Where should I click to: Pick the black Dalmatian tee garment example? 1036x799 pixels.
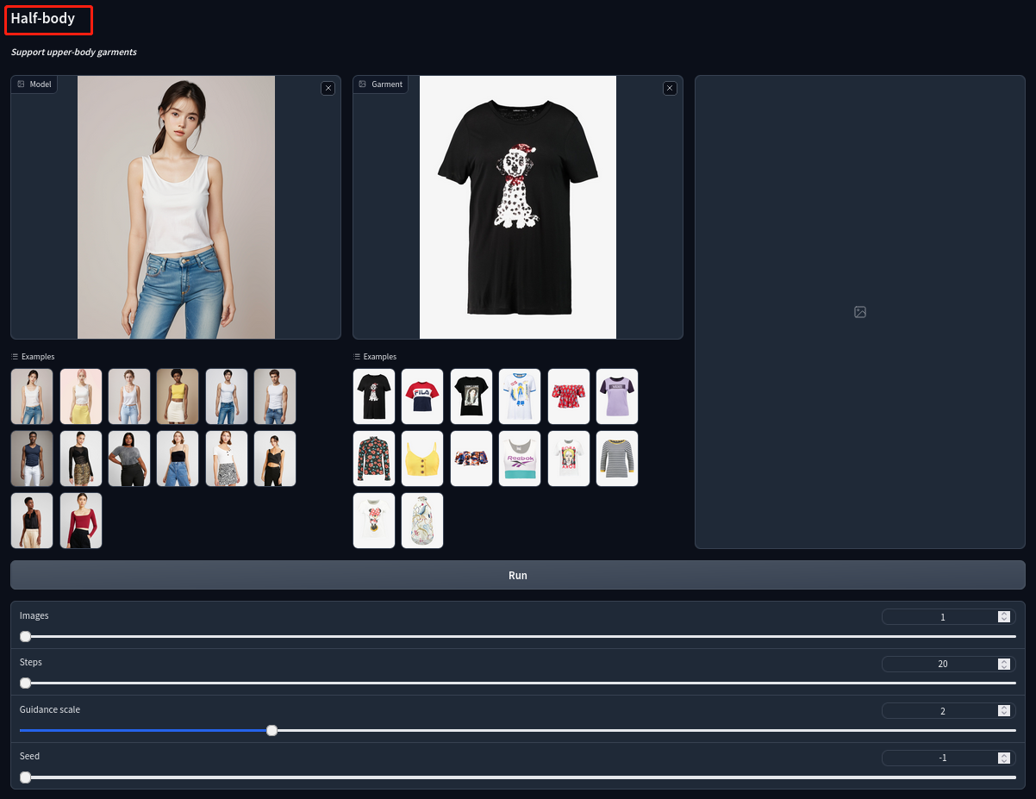[374, 396]
